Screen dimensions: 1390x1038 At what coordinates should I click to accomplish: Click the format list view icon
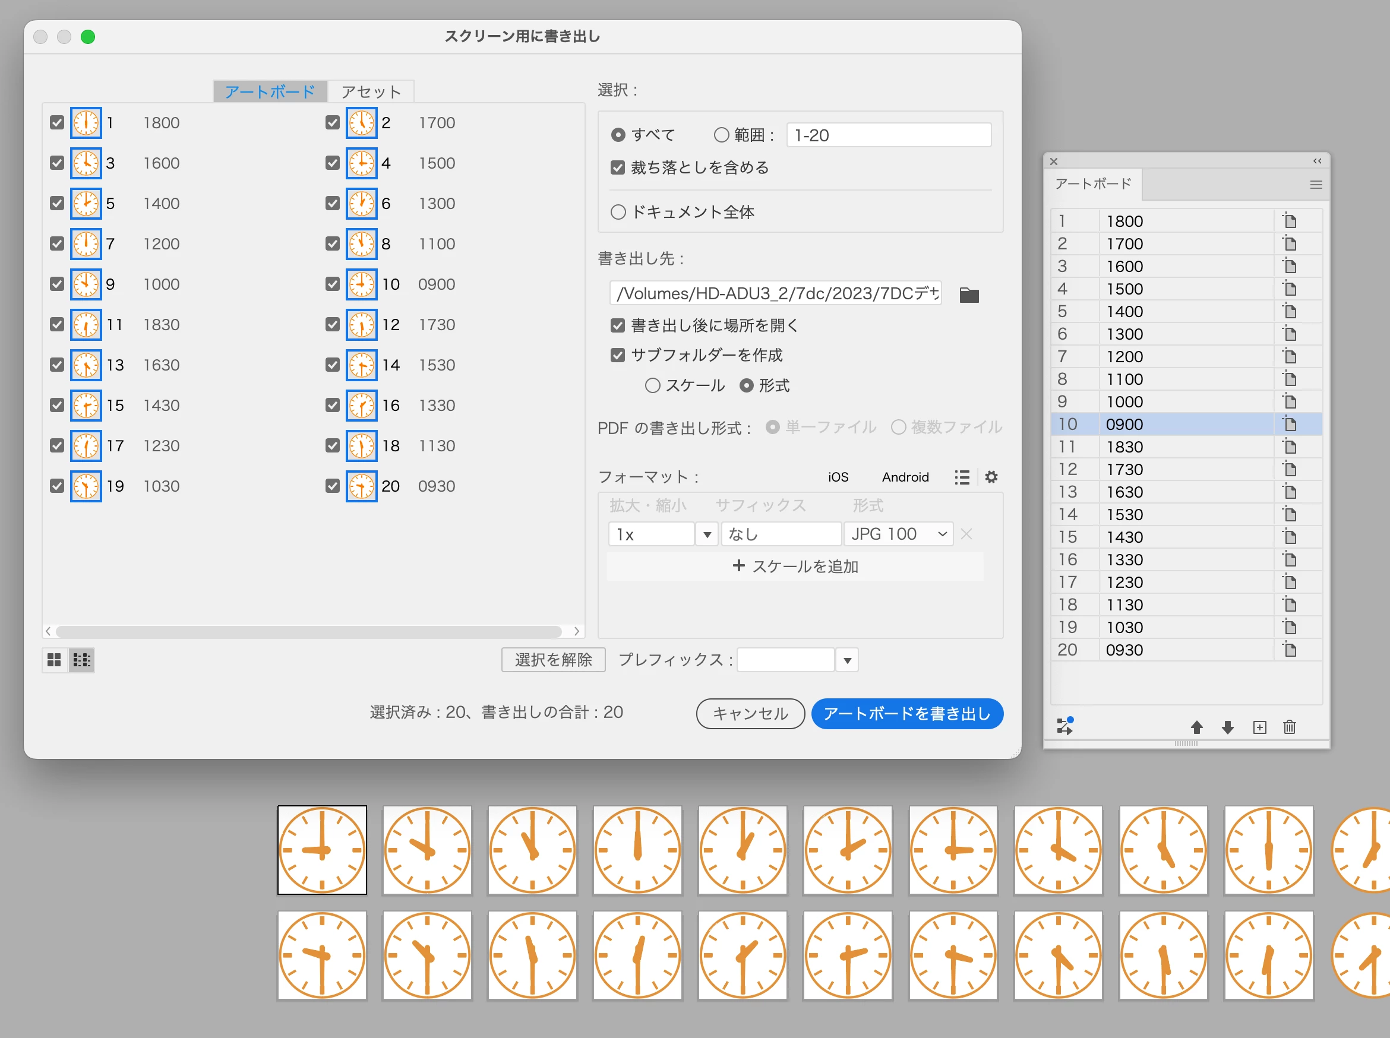[x=962, y=477]
